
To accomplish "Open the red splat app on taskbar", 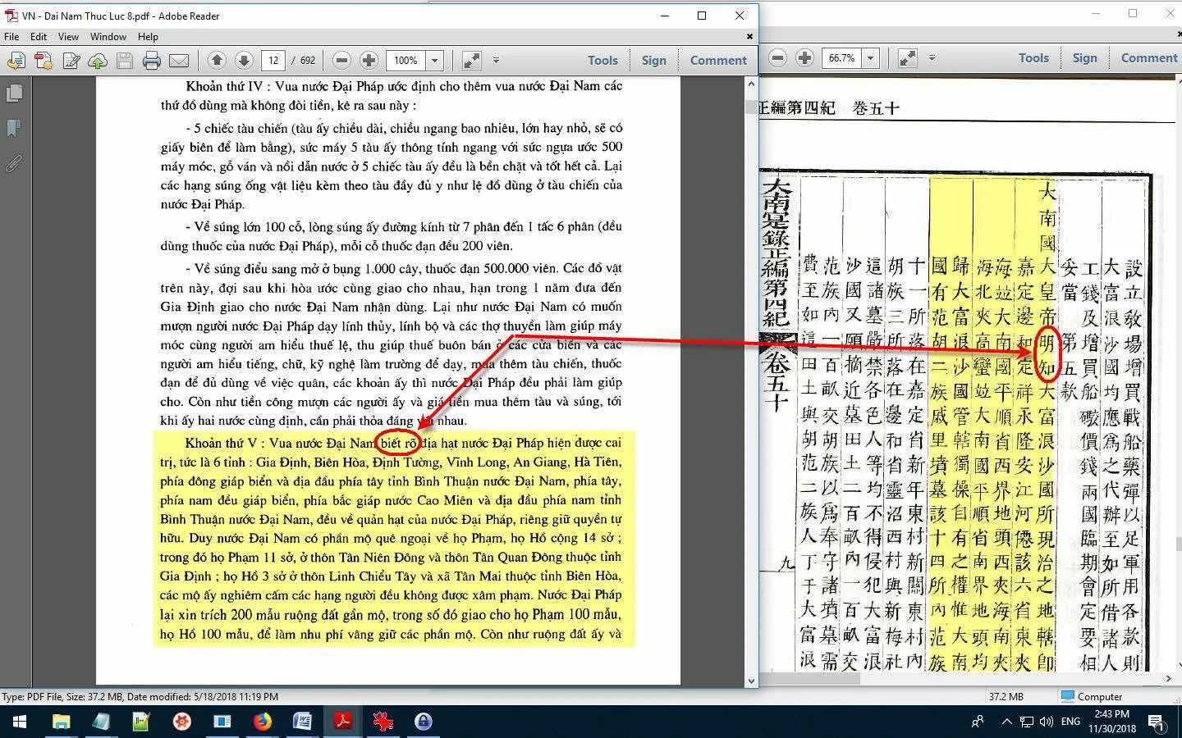I will click(383, 722).
